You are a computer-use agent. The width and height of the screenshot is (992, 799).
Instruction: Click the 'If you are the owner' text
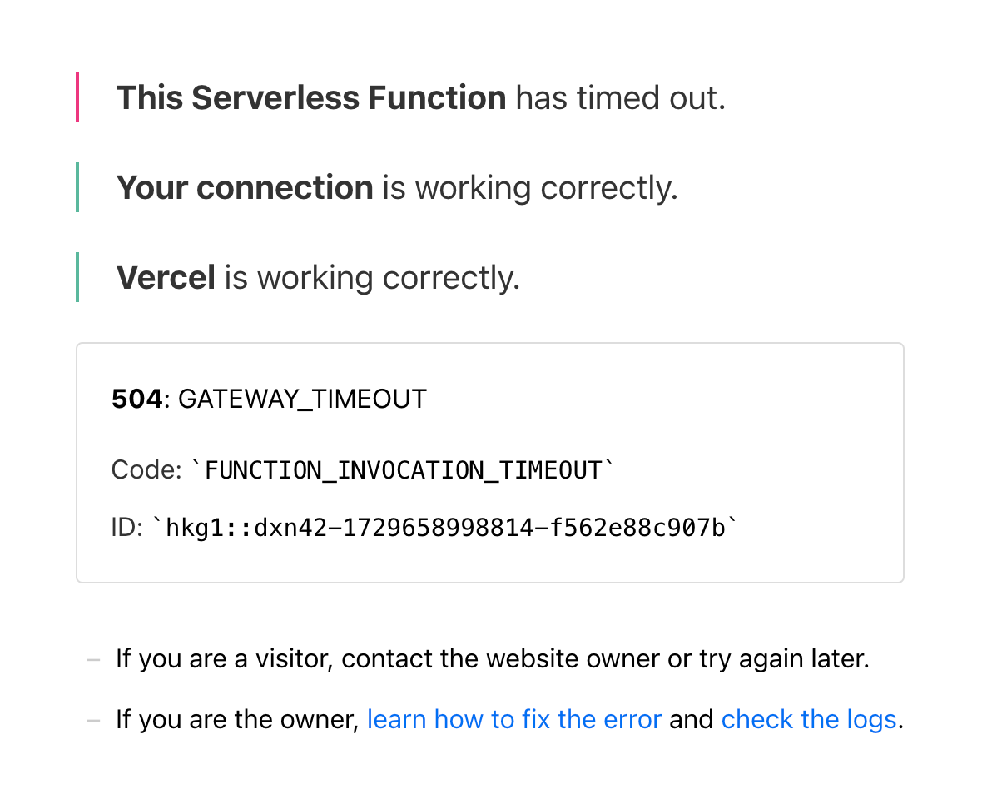click(237, 720)
